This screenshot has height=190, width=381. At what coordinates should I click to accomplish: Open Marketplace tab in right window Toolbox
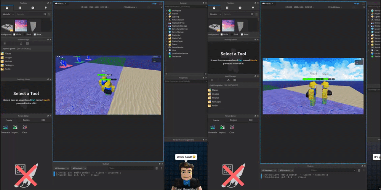point(214,8)
